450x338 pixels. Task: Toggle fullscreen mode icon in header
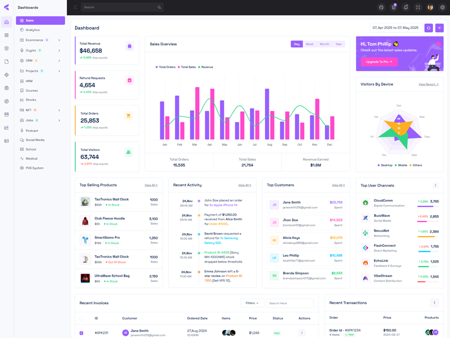[418, 7]
